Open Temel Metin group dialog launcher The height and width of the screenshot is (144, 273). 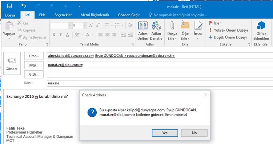[x=132, y=45]
